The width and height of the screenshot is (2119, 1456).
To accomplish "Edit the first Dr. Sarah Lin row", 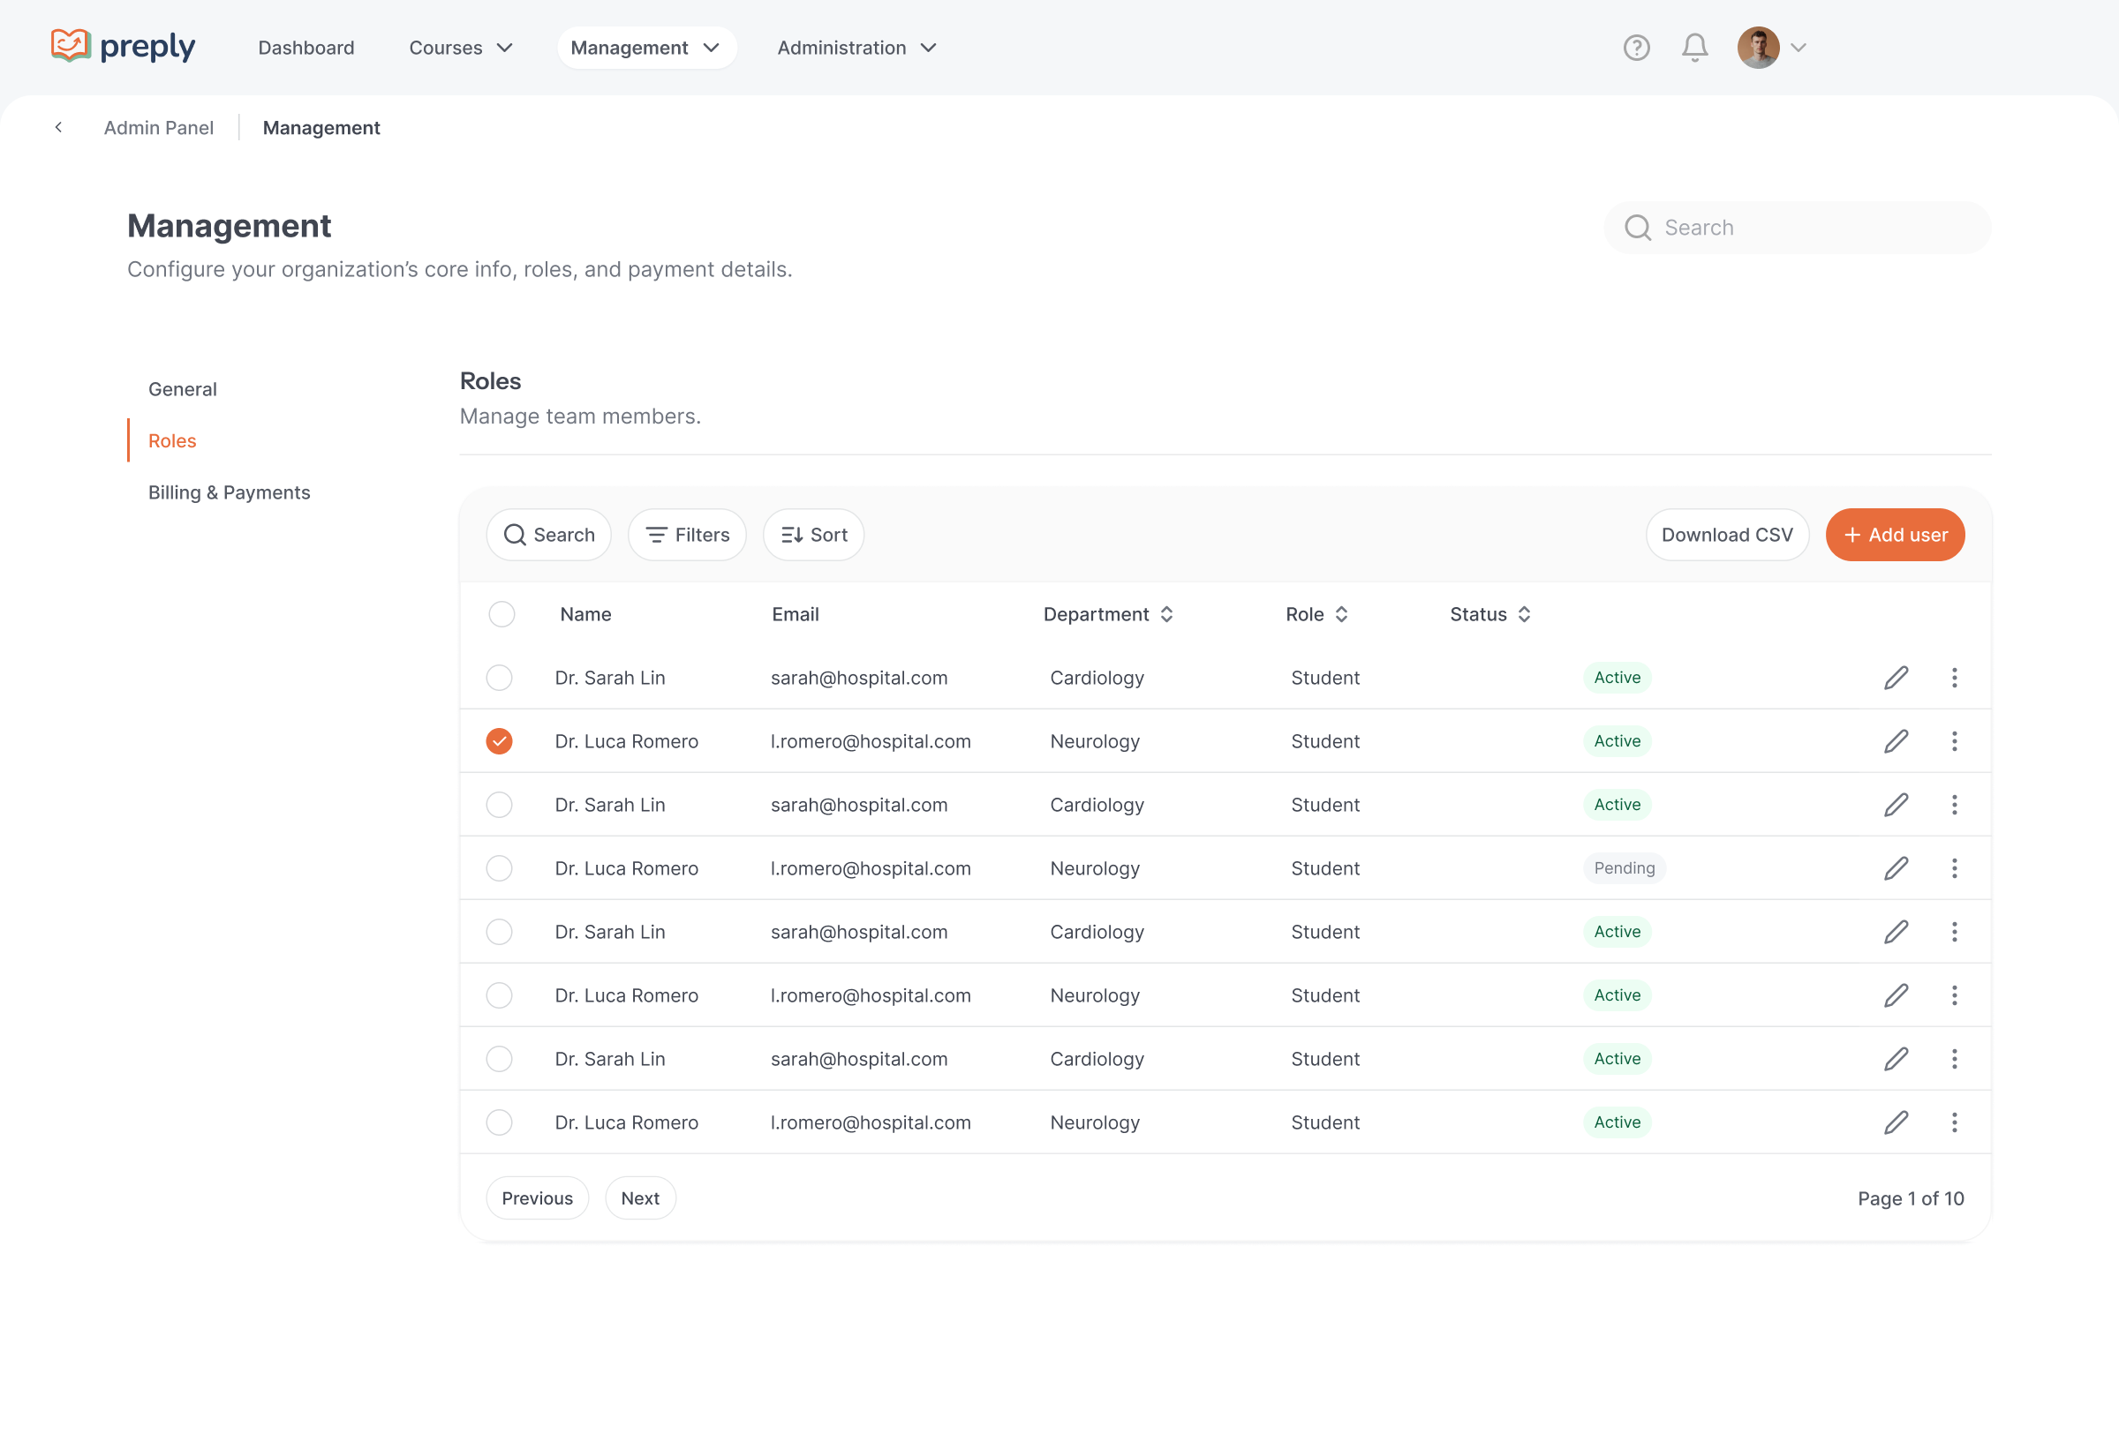I will [1896, 678].
